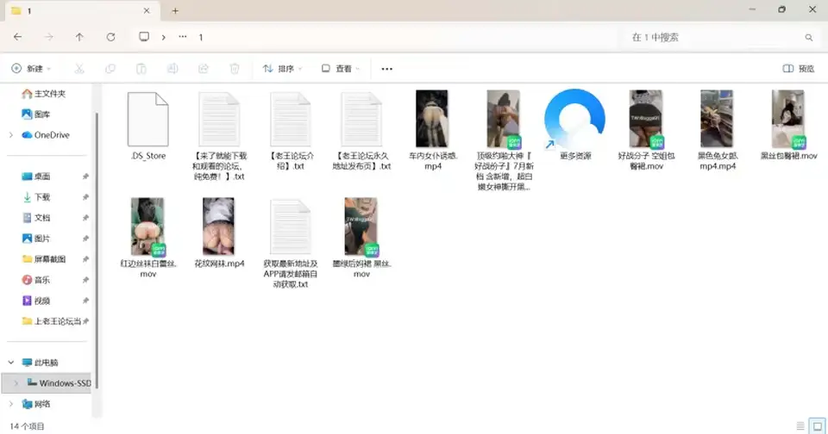Click the paste clipboard icon
This screenshot has height=434, width=828.
(x=141, y=69)
